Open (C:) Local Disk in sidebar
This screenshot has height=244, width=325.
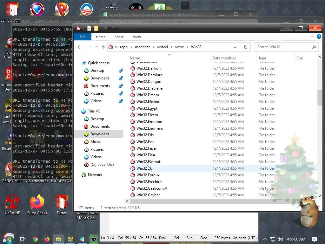tap(102, 165)
